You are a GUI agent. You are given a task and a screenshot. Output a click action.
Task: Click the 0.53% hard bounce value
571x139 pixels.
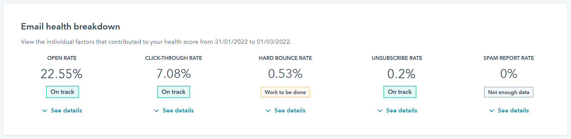point(285,74)
